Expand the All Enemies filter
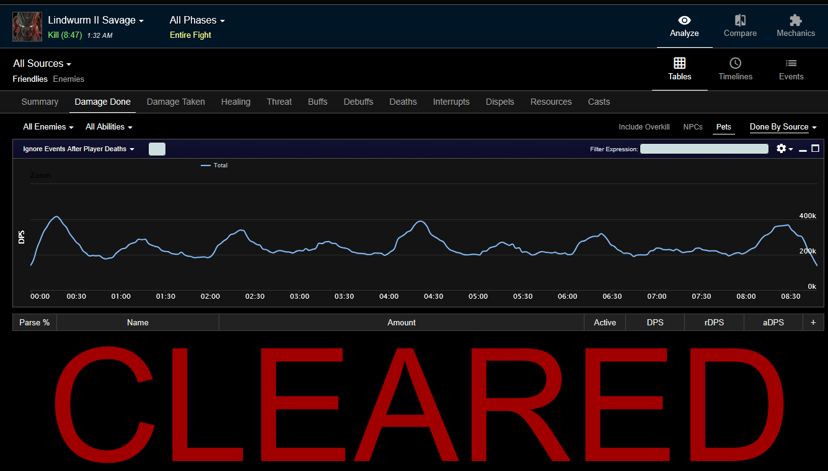 coord(48,127)
